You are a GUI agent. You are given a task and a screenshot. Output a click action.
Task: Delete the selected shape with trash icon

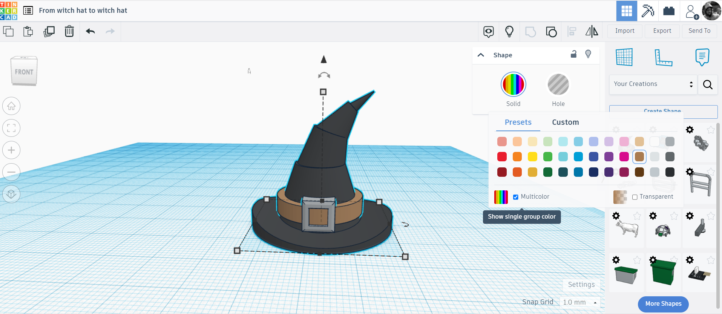click(69, 31)
